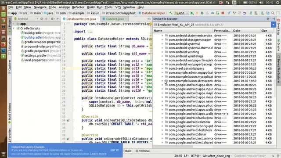
Task: Click the Make Project hammer icon
Action: point(171,13)
